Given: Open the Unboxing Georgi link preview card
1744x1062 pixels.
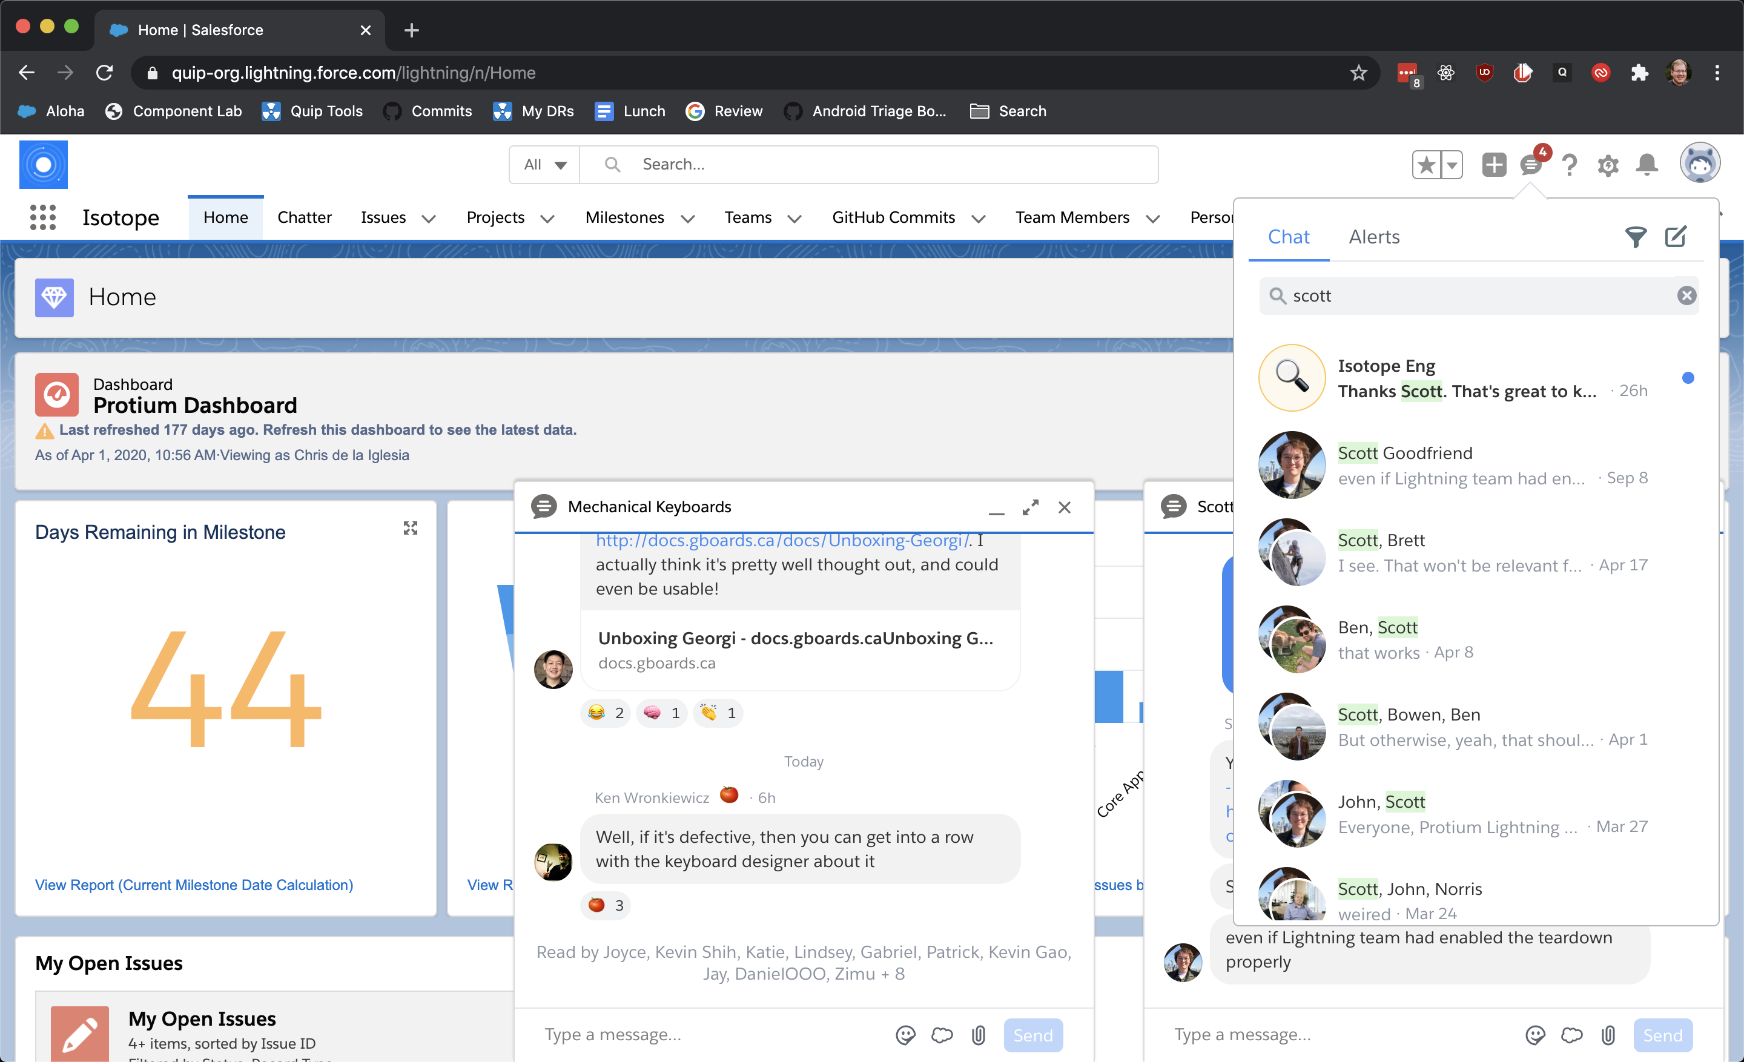Looking at the screenshot, I should (800, 650).
